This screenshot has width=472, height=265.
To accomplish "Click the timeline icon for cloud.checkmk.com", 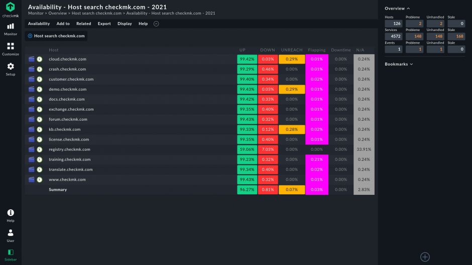I will [32, 59].
